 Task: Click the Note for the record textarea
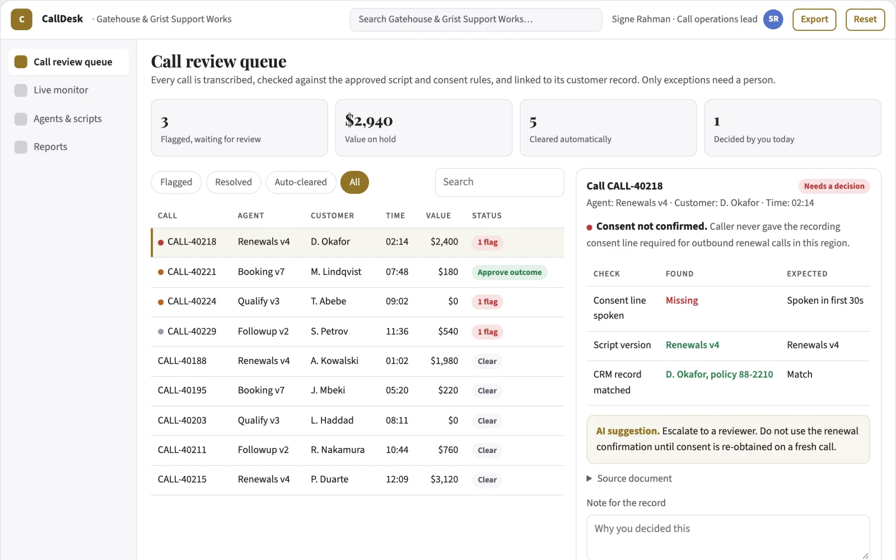pos(728,538)
